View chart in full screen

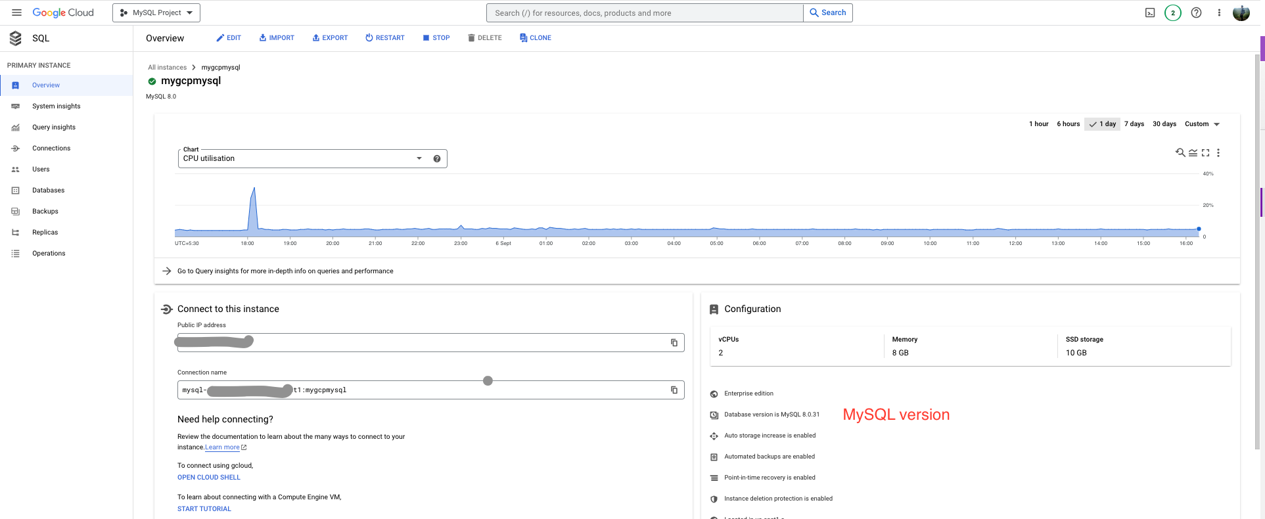[1205, 152]
